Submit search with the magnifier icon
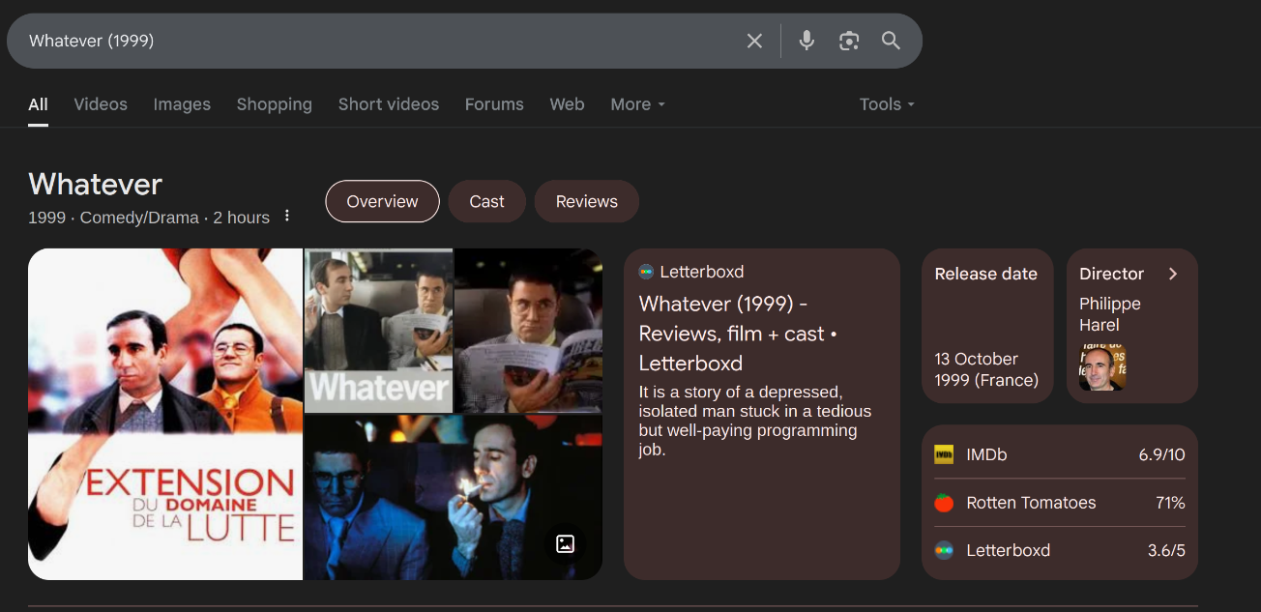Image resolution: width=1261 pixels, height=612 pixels. tap(891, 41)
